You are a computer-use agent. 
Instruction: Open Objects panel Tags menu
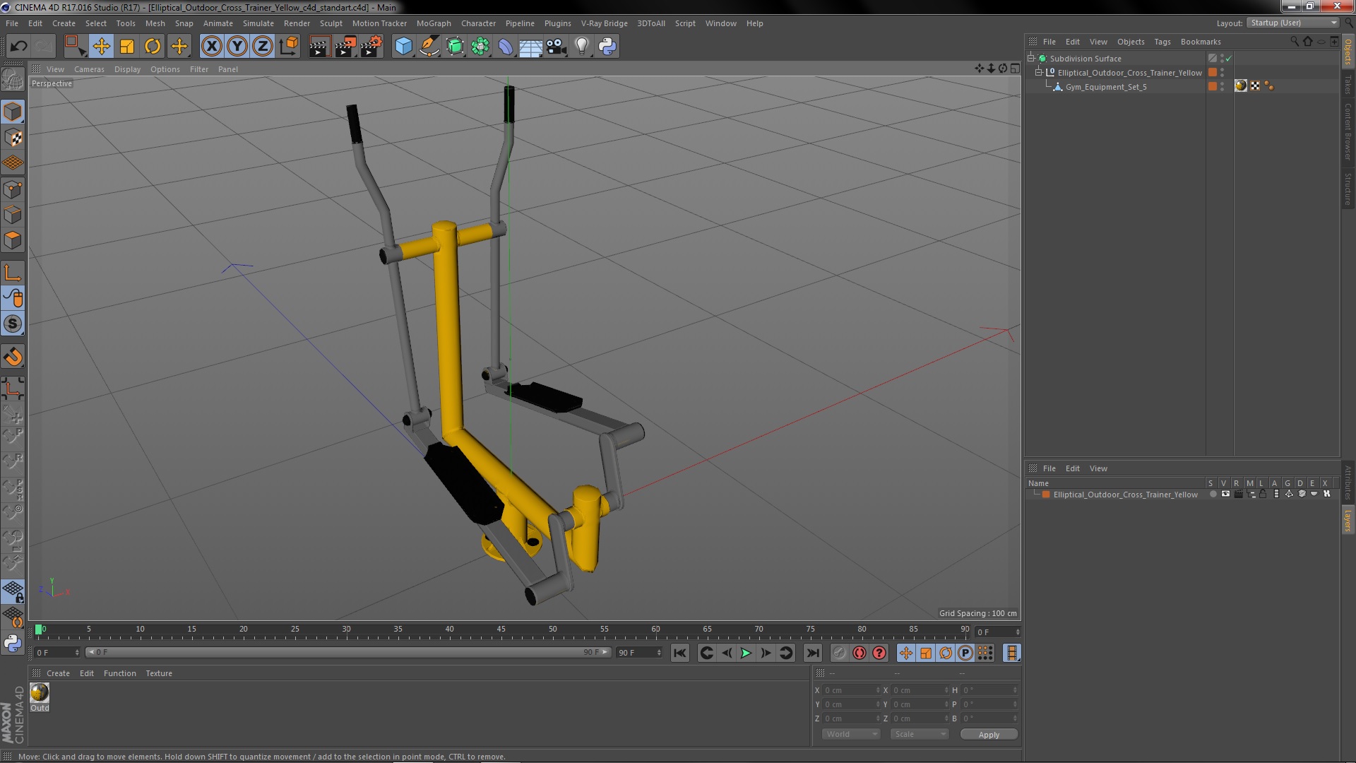point(1162,42)
